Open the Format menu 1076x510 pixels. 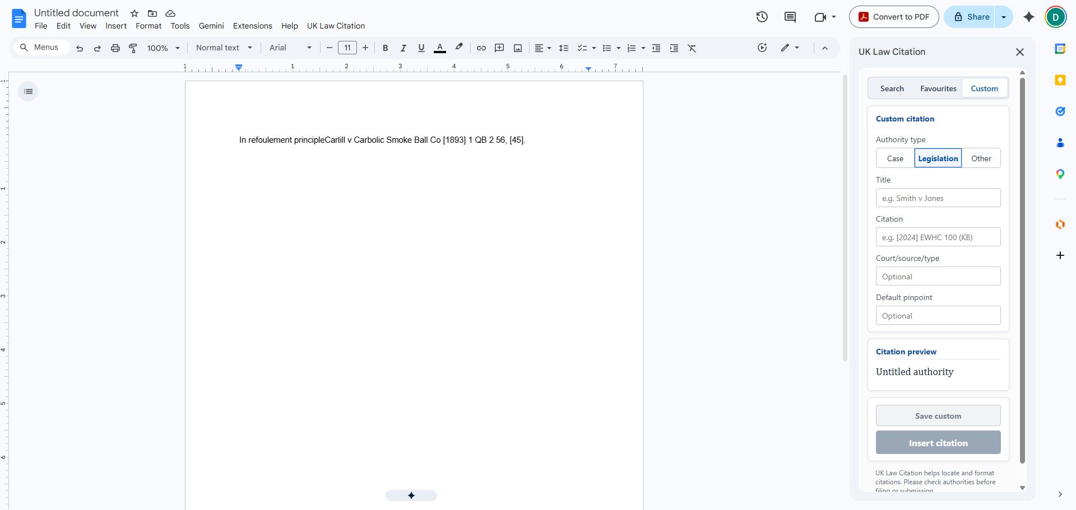(x=149, y=26)
